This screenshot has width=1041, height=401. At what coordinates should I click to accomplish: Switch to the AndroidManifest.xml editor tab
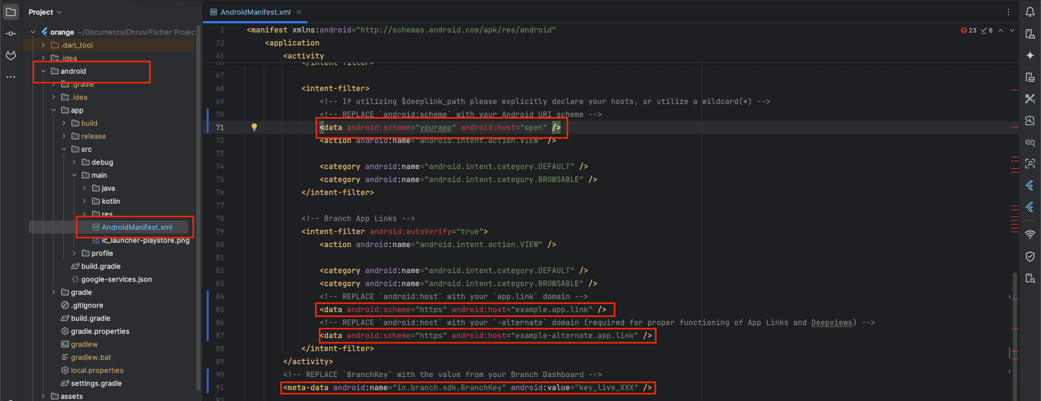point(255,12)
